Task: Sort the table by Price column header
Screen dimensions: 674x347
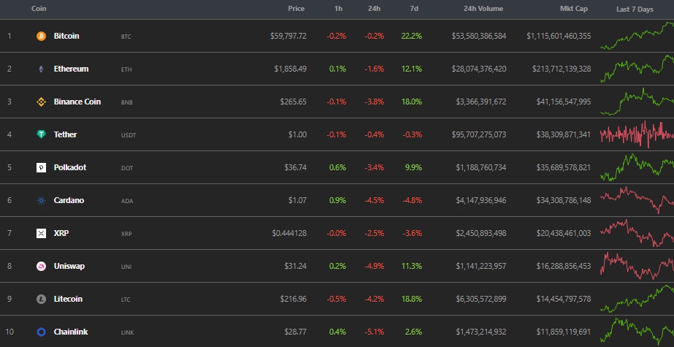Action: coord(296,9)
